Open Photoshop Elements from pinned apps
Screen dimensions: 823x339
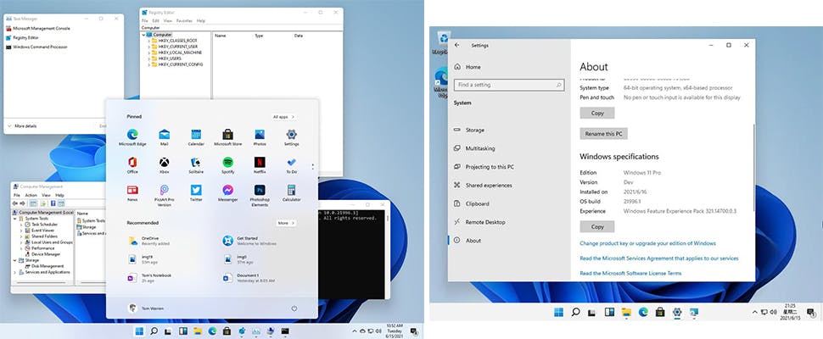point(260,190)
